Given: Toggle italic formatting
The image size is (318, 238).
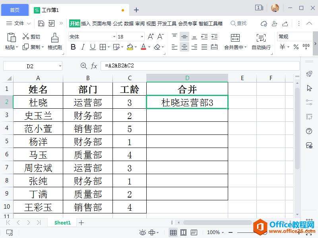Looking at the screenshot, I should click(x=83, y=47).
